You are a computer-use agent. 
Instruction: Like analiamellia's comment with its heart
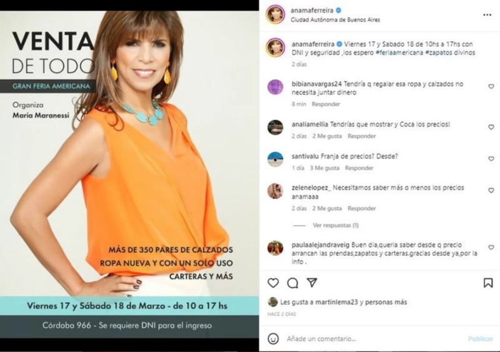pos(491,127)
